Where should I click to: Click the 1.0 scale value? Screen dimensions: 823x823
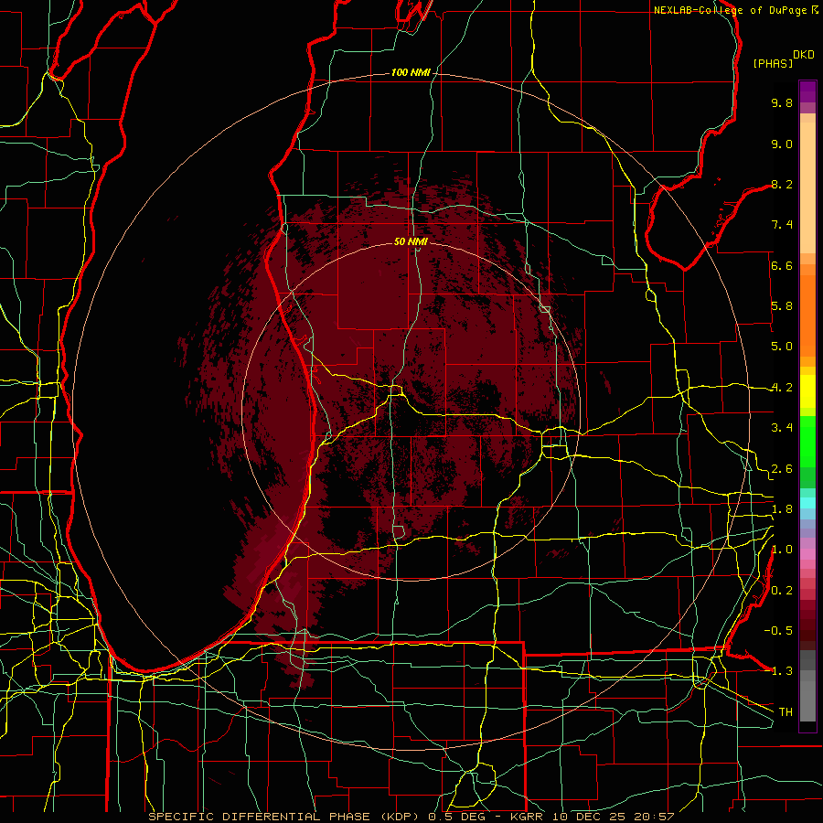coord(782,550)
